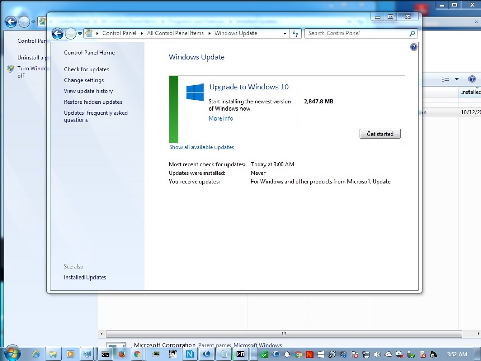The height and width of the screenshot is (361, 481).
Task: Open recent pages dropdown beside the Forward button
Action: pos(80,33)
